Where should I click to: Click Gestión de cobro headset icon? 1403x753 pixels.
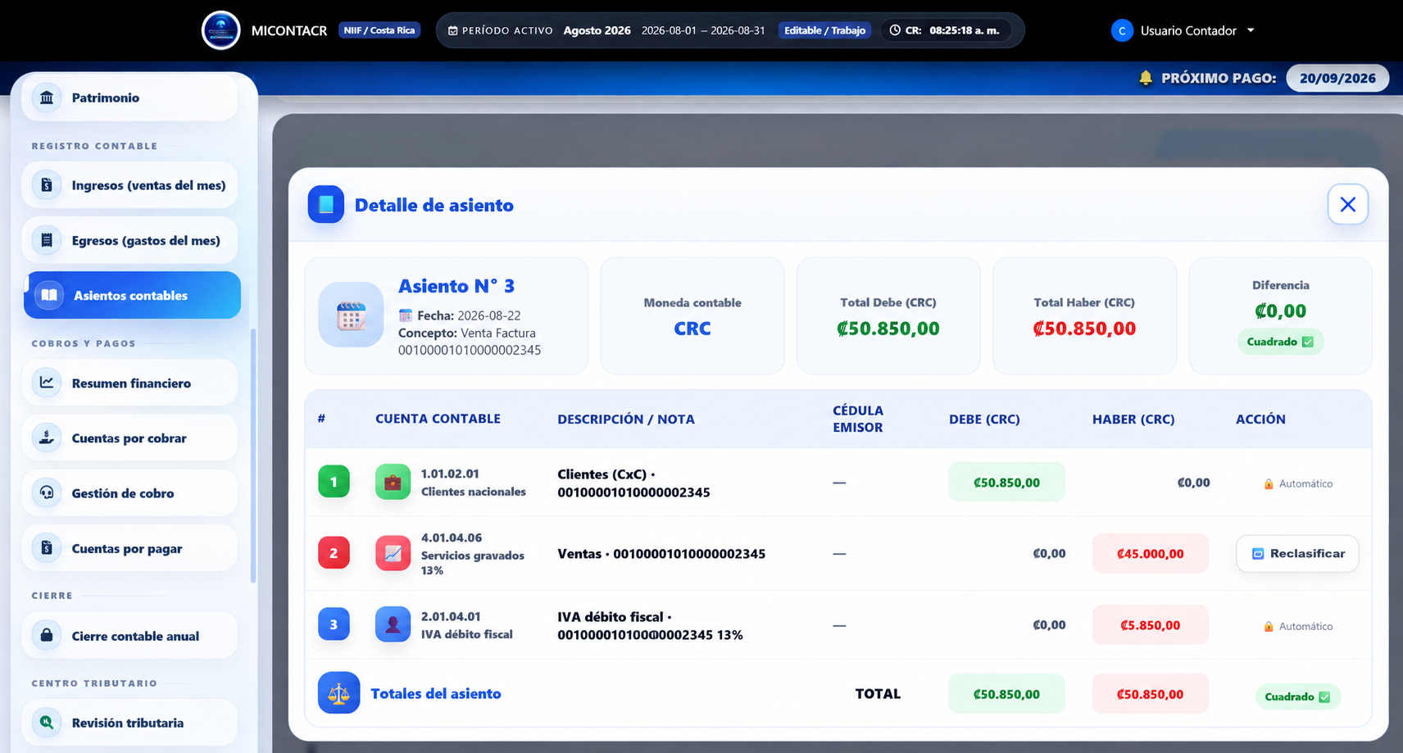(47, 492)
